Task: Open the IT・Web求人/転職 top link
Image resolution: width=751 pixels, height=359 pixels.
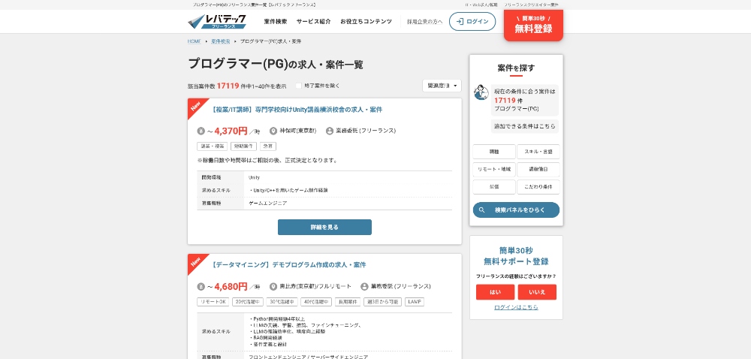Action: click(x=481, y=5)
